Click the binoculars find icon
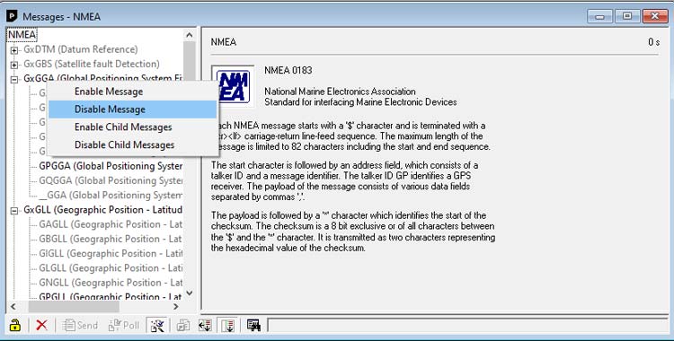Screen dimensions: 674x341 [254, 325]
